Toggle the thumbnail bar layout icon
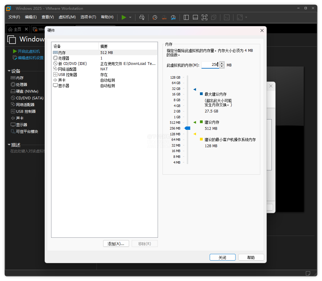This screenshot has height=281, width=322. click(x=195, y=17)
